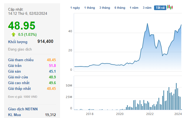Select the "1 ngày" time range tab

point(75,8)
